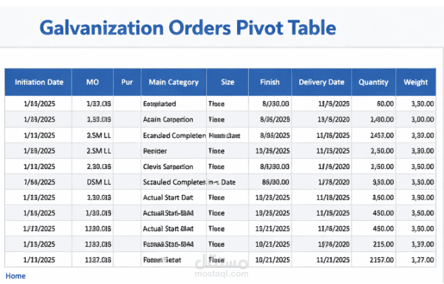Click the Main Category column header
This screenshot has width=444, height=284.
pos(173,82)
